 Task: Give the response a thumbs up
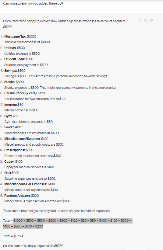(145, 21)
